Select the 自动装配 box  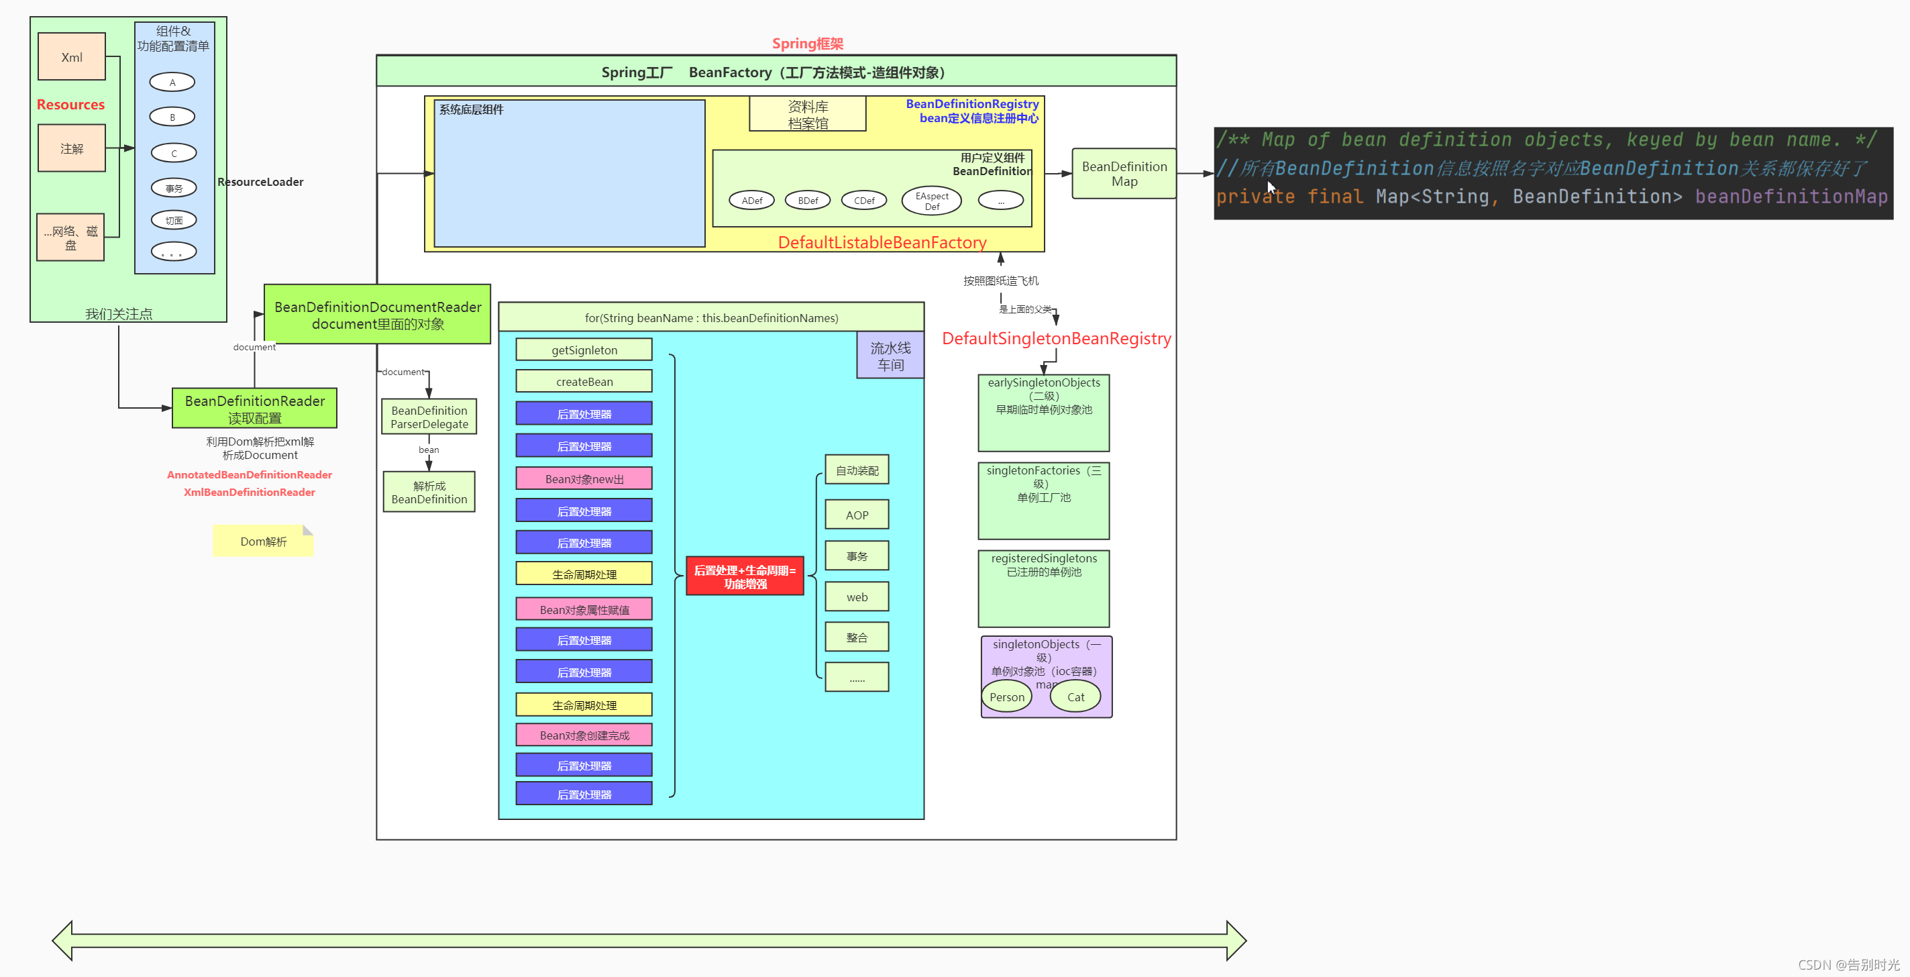pyautogui.click(x=857, y=470)
